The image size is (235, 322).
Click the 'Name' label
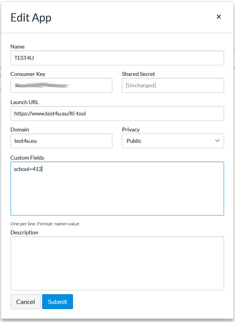[x=18, y=47]
